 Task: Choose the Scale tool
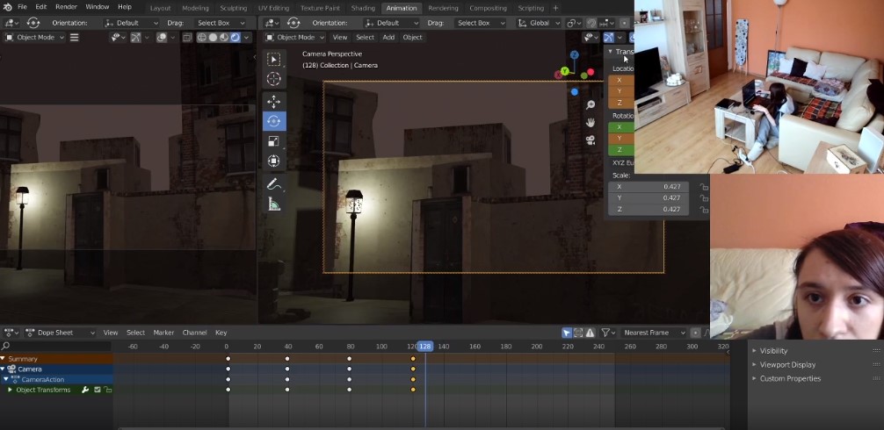tap(273, 141)
